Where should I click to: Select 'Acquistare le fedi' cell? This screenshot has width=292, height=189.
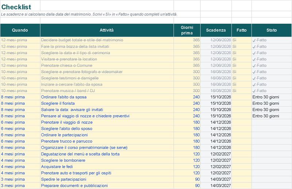(x=107, y=166)
